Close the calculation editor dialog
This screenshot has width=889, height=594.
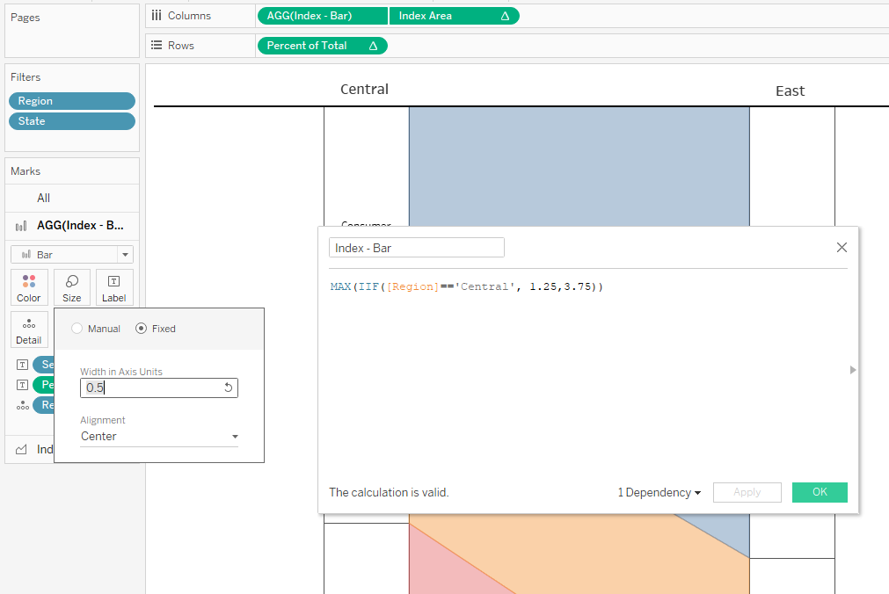point(842,247)
